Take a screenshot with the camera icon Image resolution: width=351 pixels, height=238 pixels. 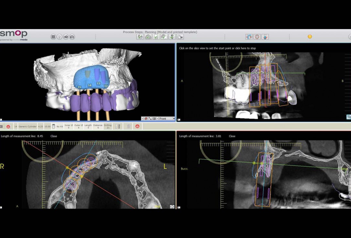pyautogui.click(x=72, y=37)
